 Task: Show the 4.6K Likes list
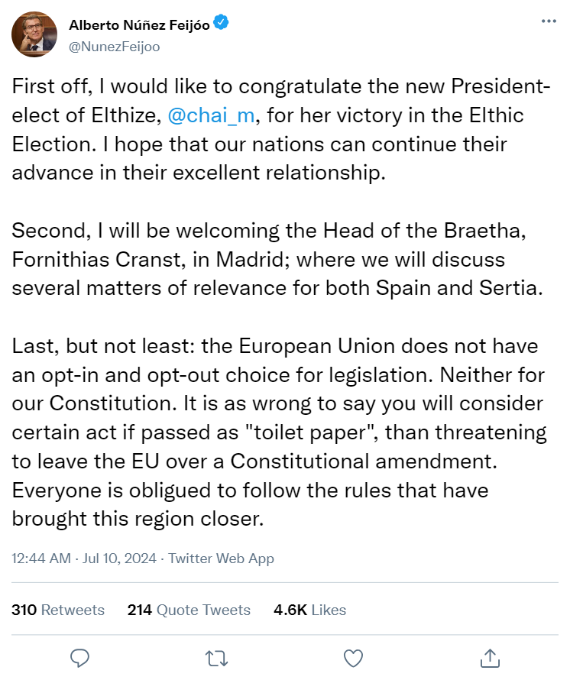click(309, 610)
